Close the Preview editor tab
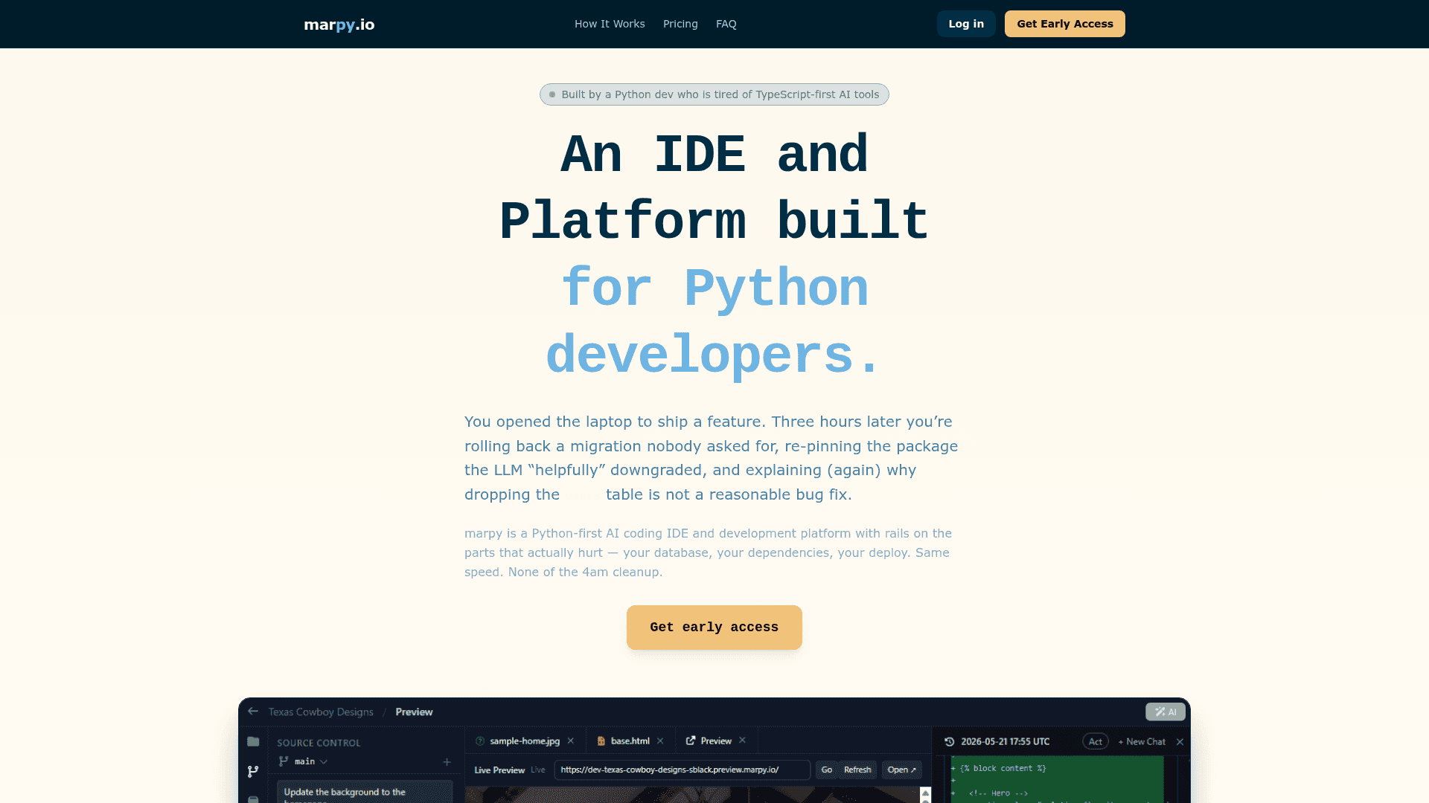Image resolution: width=1429 pixels, height=803 pixels. click(x=742, y=741)
